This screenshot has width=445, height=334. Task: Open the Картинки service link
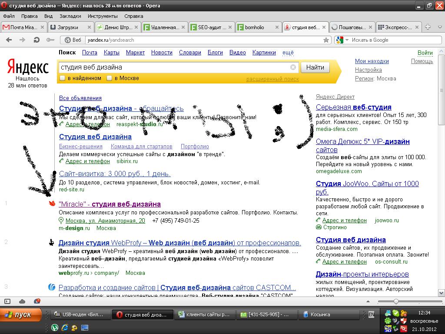[x=264, y=52]
